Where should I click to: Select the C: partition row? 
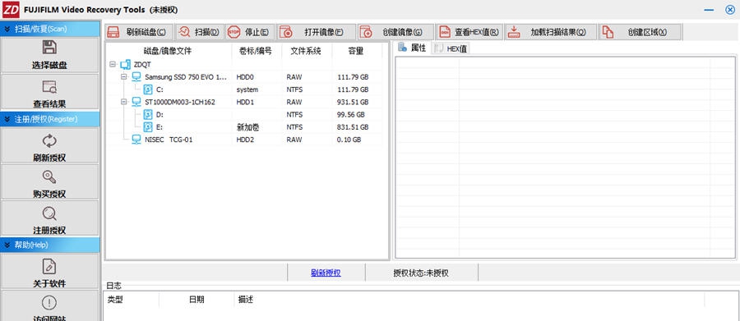[243, 89]
